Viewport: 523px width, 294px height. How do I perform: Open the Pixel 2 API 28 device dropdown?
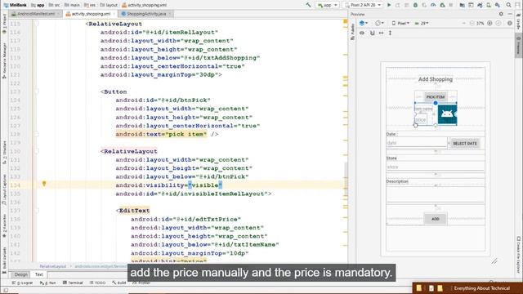point(363,5)
